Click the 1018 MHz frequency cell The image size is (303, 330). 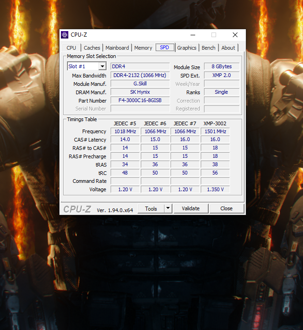pos(125,131)
